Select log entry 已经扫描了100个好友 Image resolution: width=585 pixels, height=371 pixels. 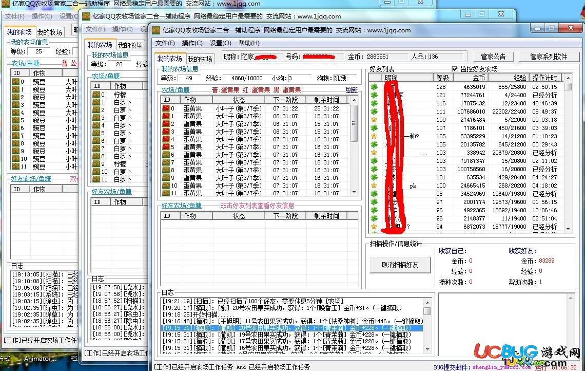coord(292,301)
